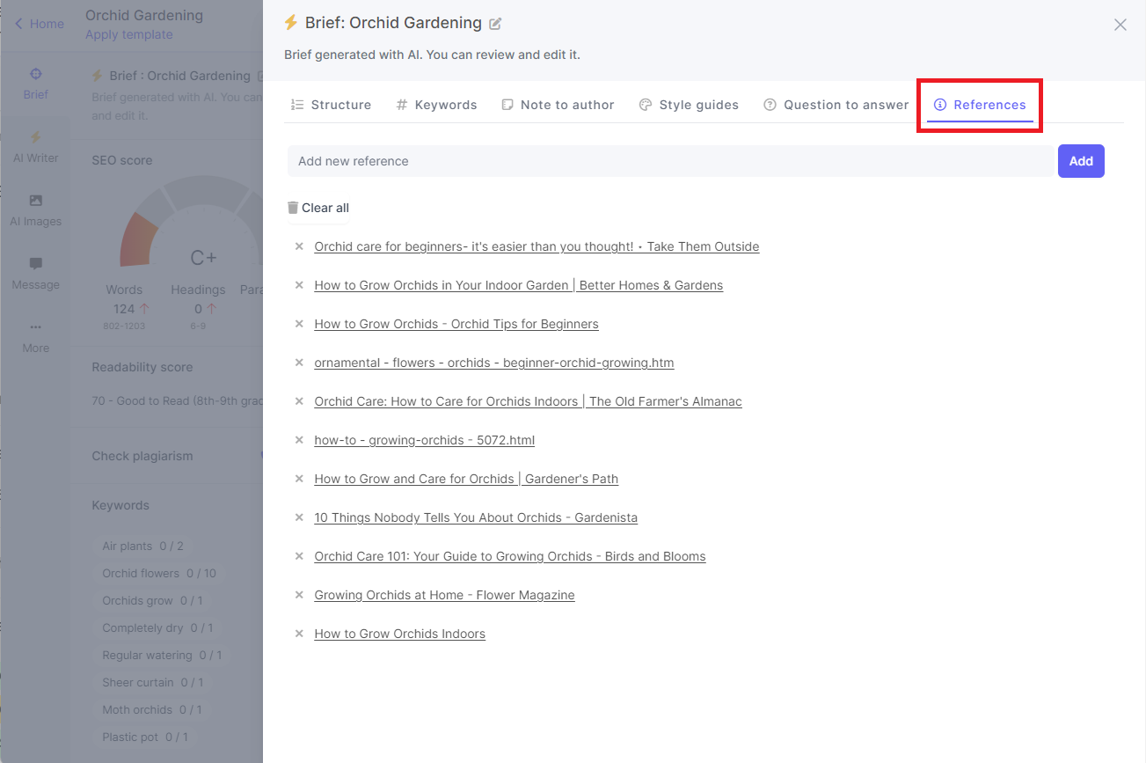1146x763 pixels.
Task: Click the Add button
Action: coord(1081,161)
